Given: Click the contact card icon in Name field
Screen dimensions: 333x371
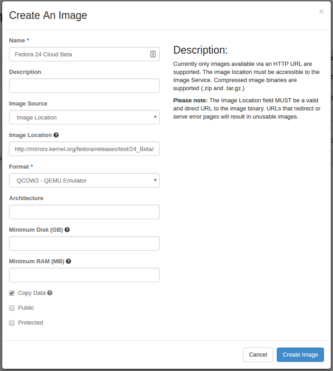Looking at the screenshot, I should point(153,54).
